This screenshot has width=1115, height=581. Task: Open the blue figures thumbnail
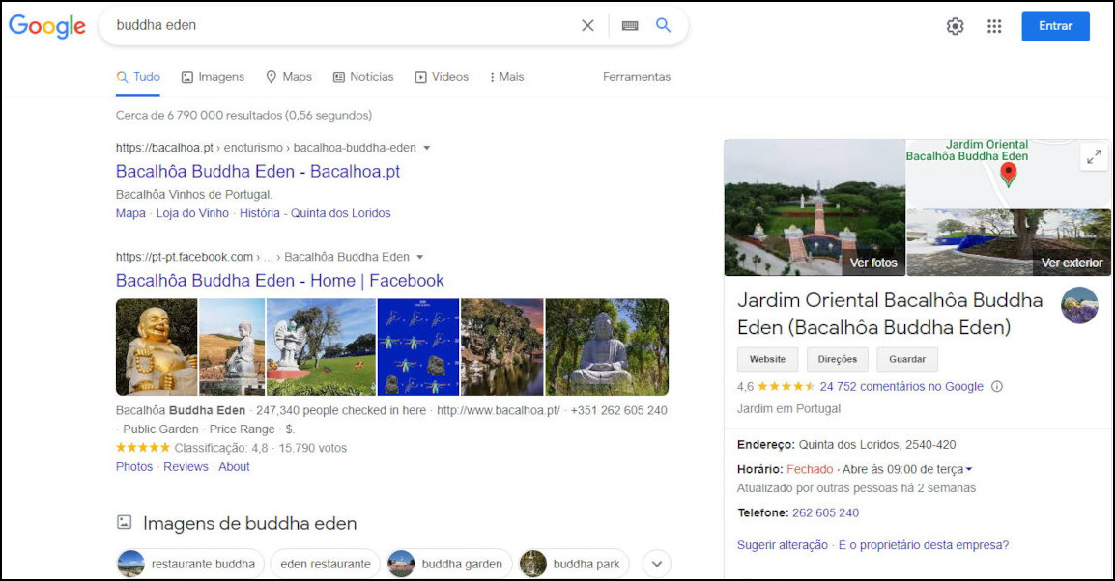[x=418, y=347]
